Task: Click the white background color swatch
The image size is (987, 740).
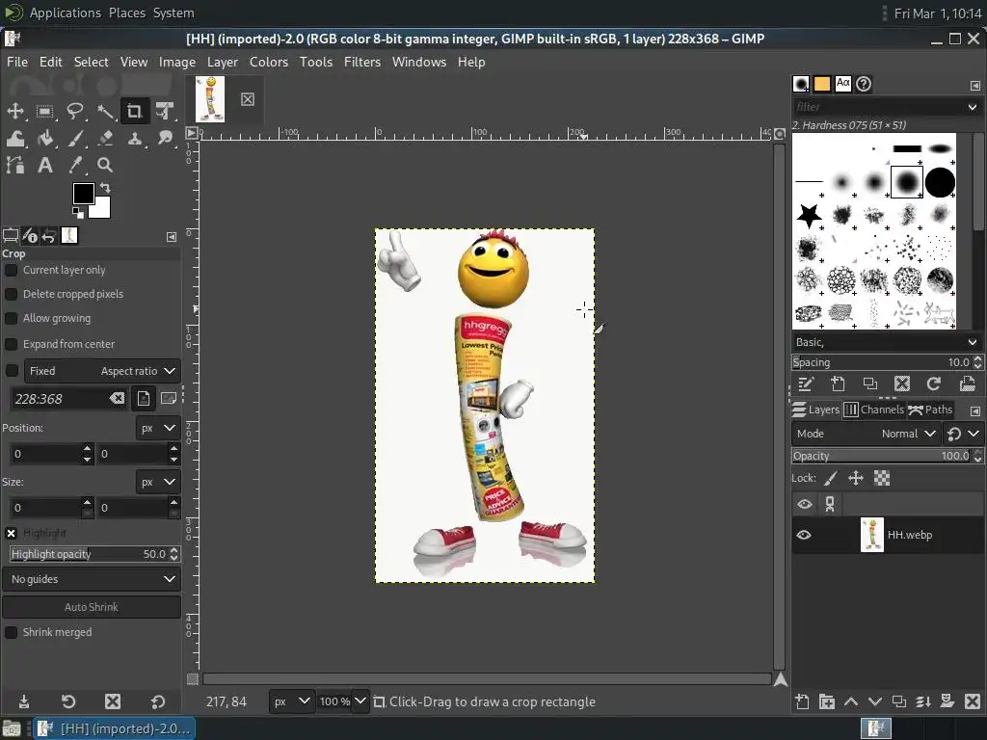Action: point(102,208)
